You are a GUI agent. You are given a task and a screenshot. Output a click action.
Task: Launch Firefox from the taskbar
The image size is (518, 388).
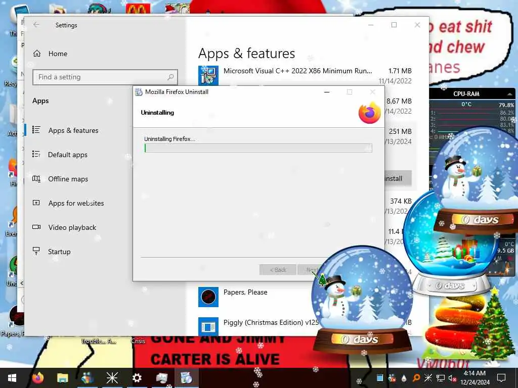[x=38, y=378]
